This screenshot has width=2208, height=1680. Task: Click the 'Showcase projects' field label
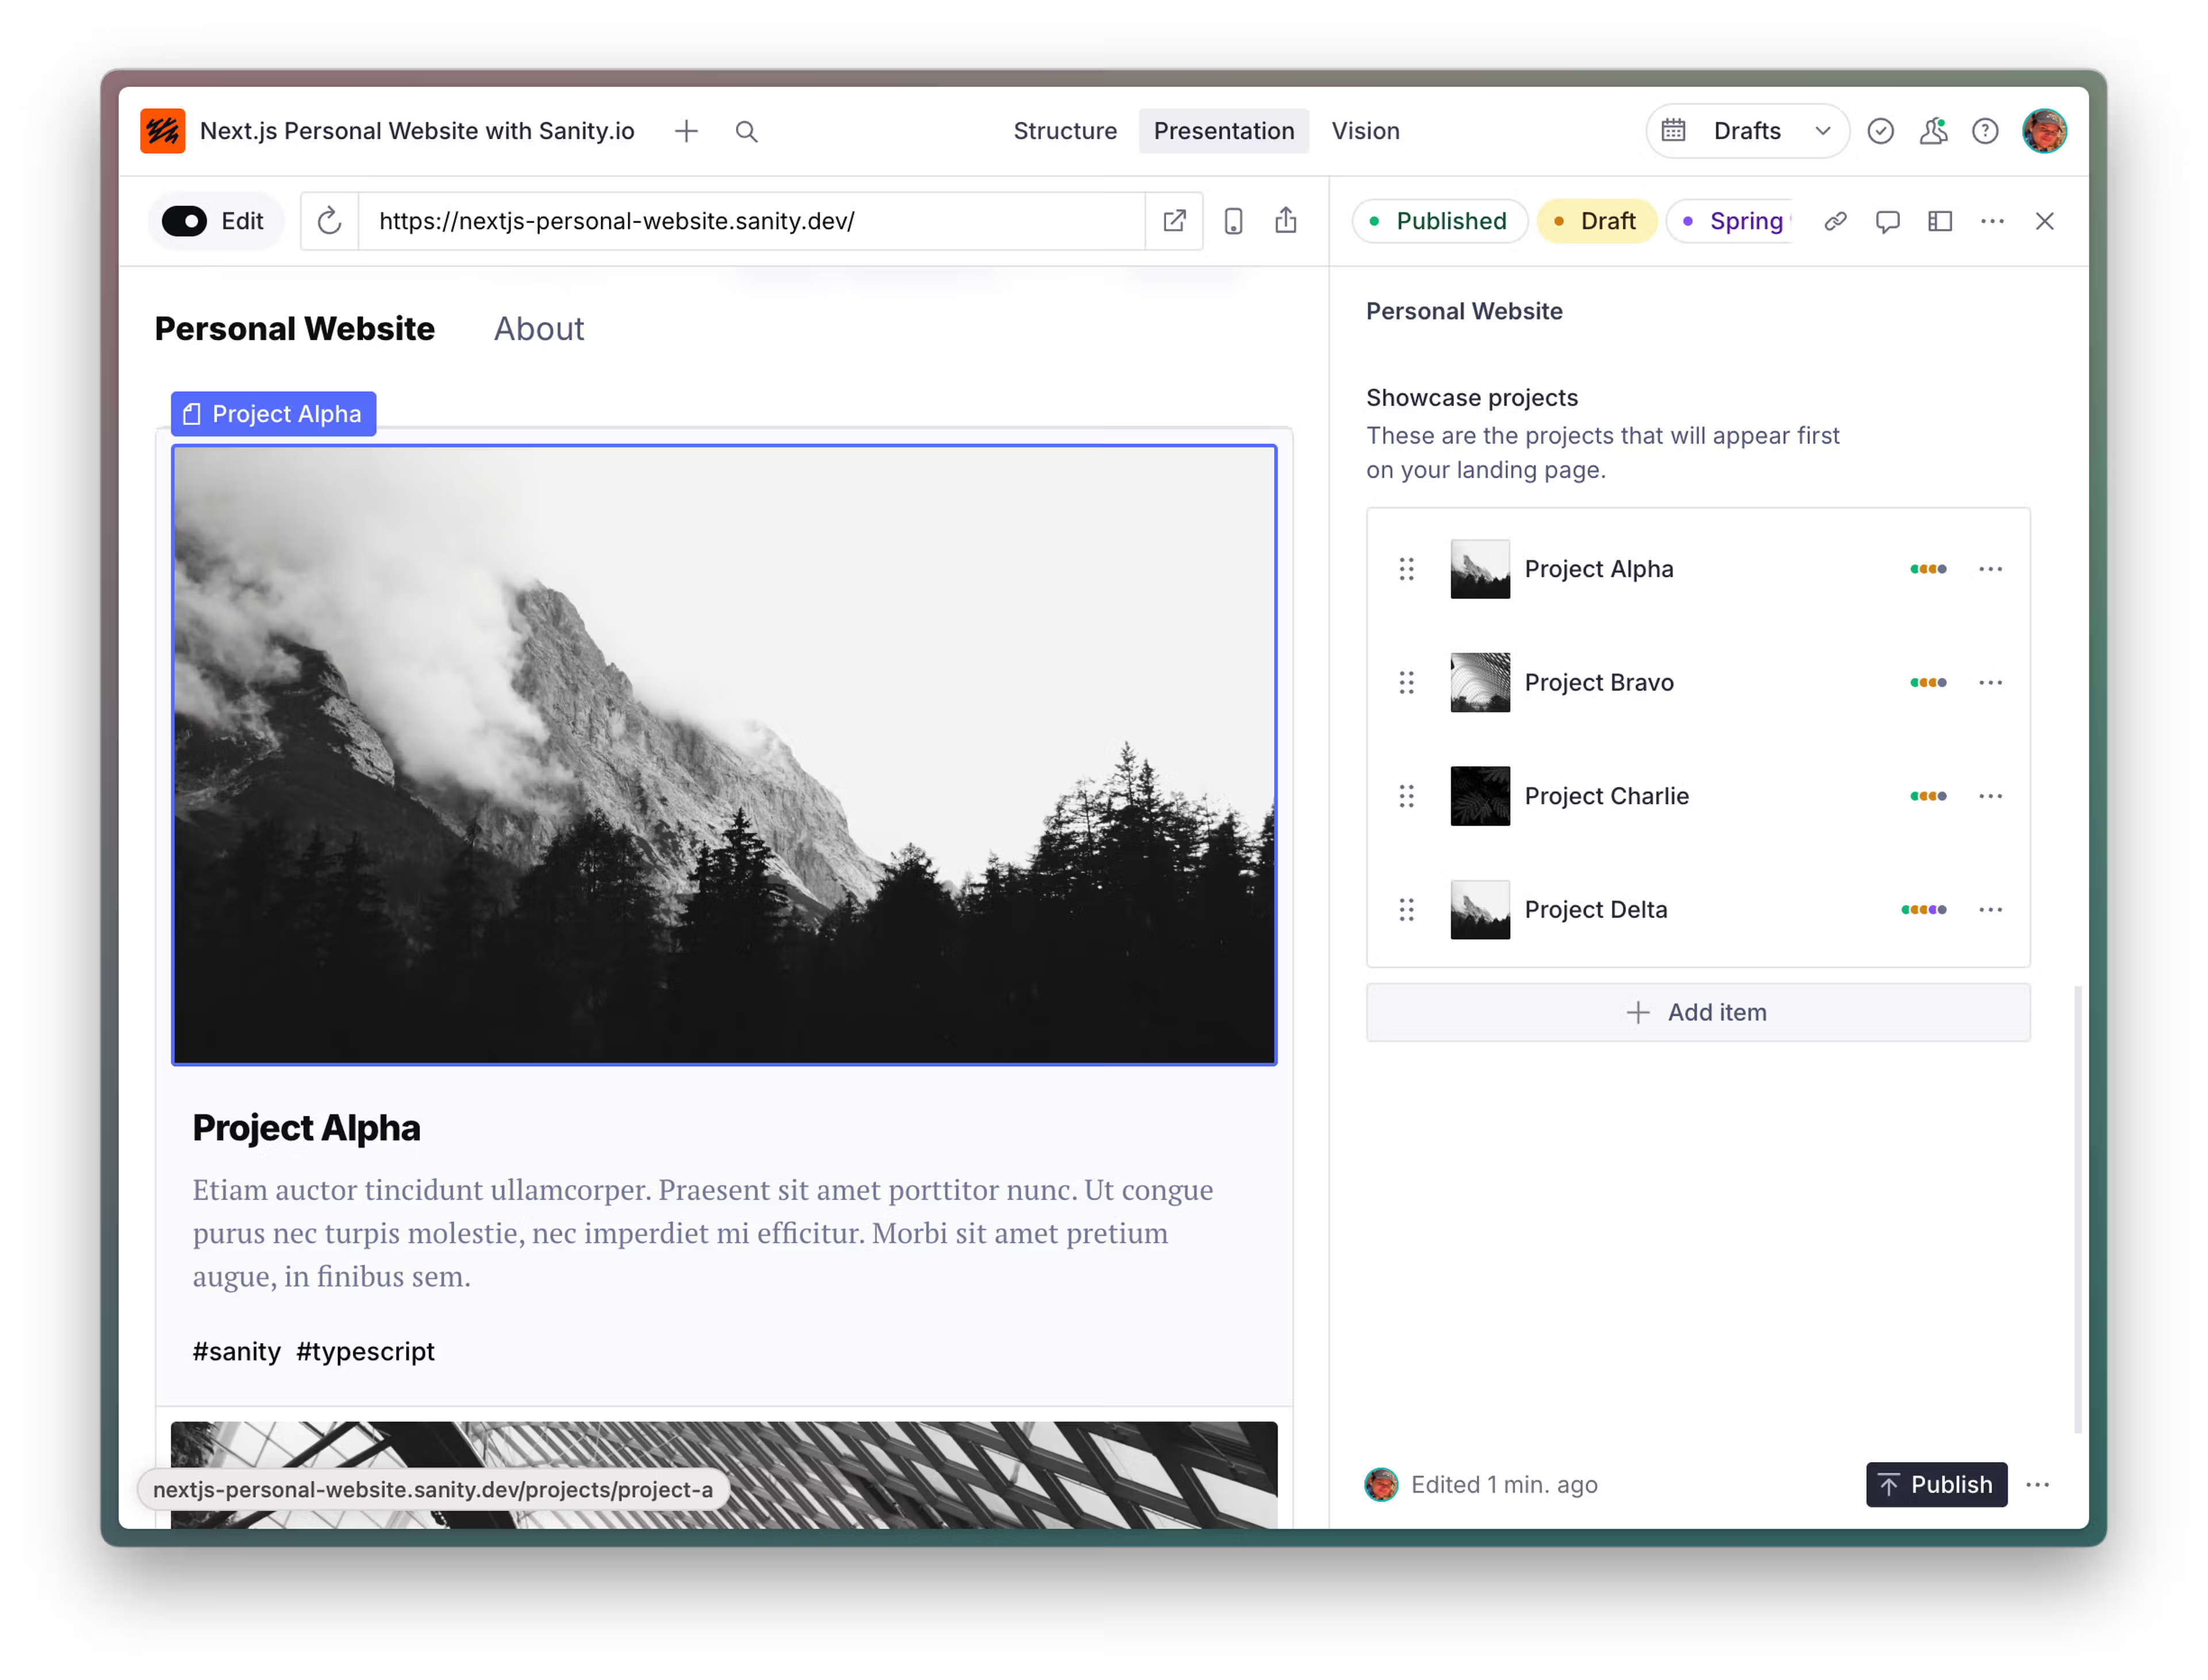click(x=1471, y=398)
